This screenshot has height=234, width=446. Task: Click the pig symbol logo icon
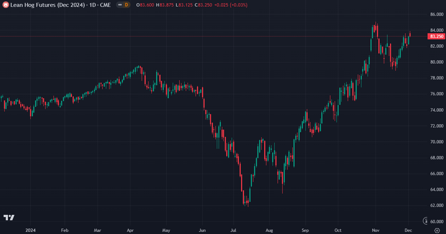6,5
